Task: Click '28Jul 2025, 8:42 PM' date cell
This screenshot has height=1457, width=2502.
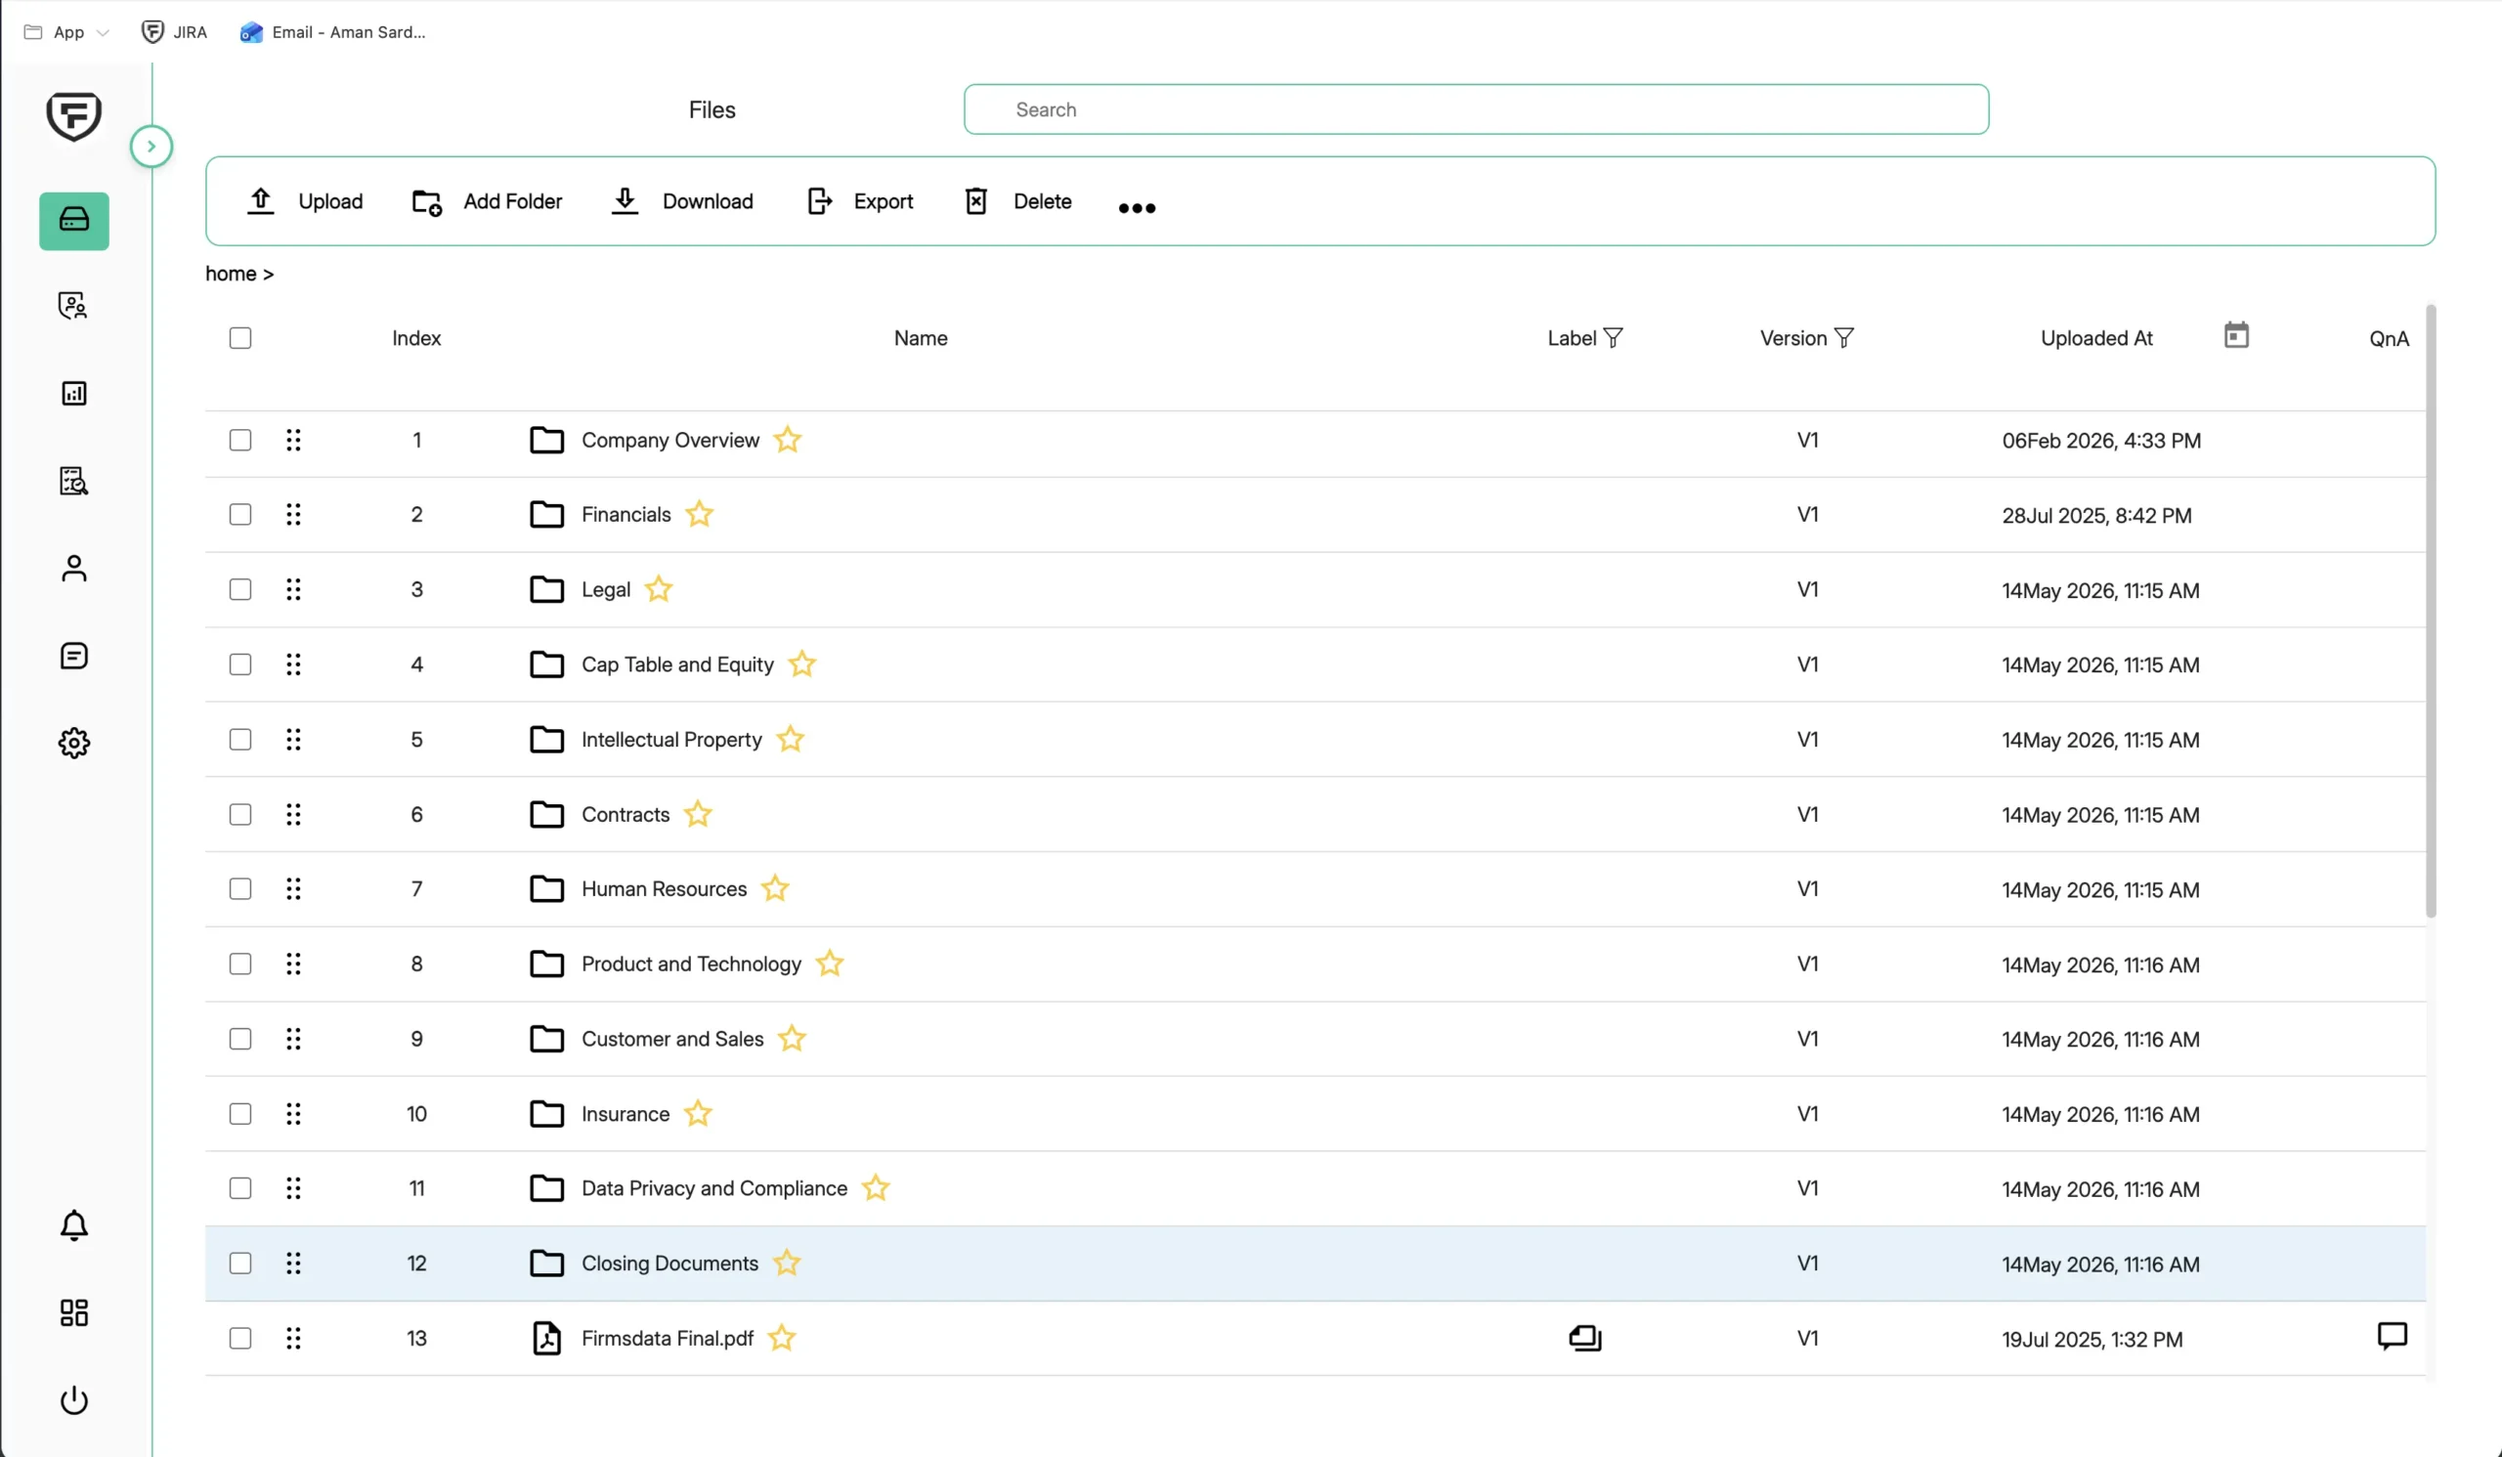Action: click(2096, 515)
